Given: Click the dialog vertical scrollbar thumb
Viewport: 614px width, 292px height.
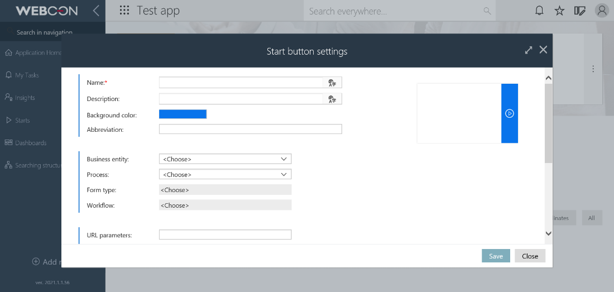Looking at the screenshot, I should pos(548,123).
